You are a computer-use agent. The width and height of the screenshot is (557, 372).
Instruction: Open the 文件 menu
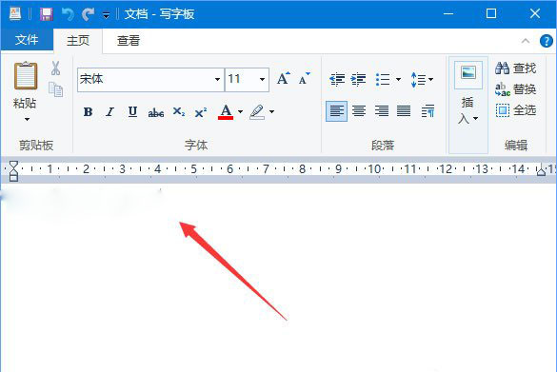[x=27, y=40]
